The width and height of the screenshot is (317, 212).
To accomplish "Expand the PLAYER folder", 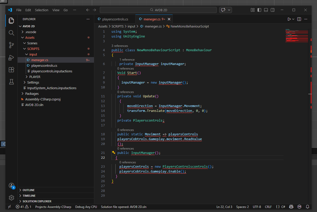I will [35, 77].
